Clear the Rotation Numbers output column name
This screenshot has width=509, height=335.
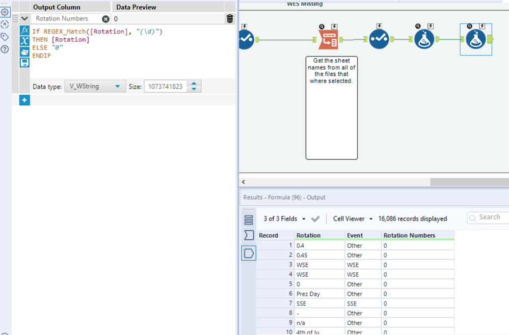click(x=105, y=19)
